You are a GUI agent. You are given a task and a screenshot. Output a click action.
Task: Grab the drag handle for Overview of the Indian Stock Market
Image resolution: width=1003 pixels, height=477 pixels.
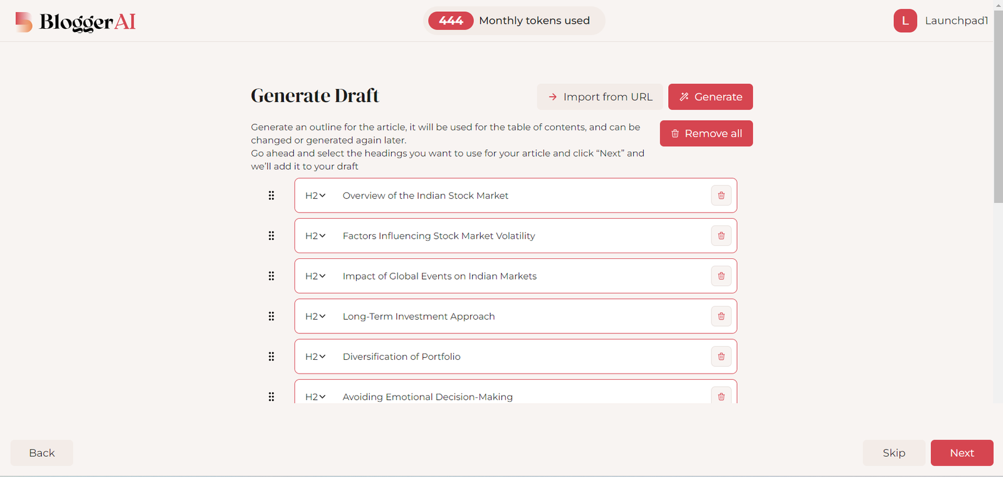point(271,196)
